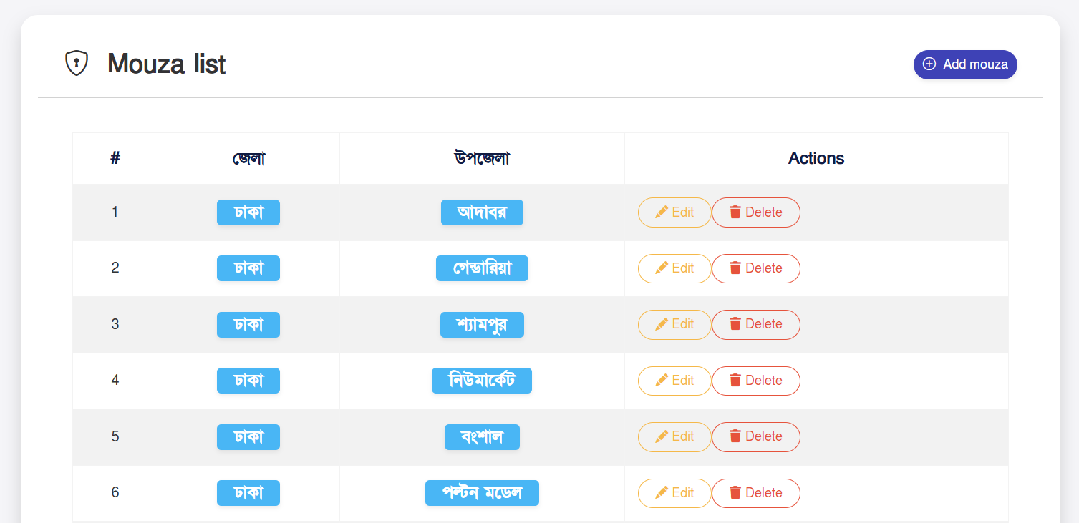Click pencil icon in row 1 Edit
Viewport: 1079px width, 523px height.
coord(662,212)
